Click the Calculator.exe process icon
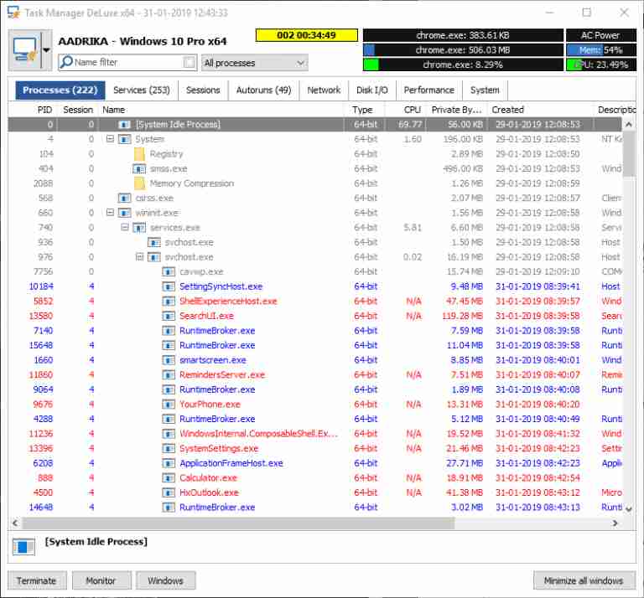Image resolution: width=644 pixels, height=598 pixels. pyautogui.click(x=169, y=478)
